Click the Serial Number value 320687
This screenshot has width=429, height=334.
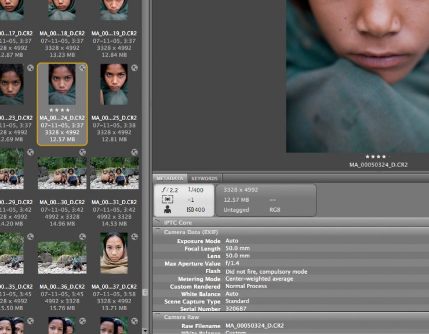[x=236, y=308]
